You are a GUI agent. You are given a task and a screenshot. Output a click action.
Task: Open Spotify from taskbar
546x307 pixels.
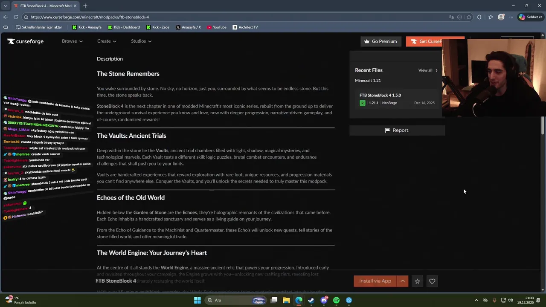tap(336, 300)
